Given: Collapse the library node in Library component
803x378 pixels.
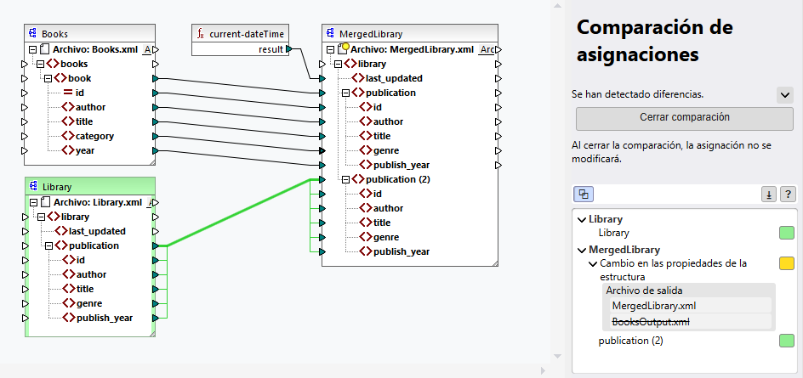Looking at the screenshot, I should [41, 217].
